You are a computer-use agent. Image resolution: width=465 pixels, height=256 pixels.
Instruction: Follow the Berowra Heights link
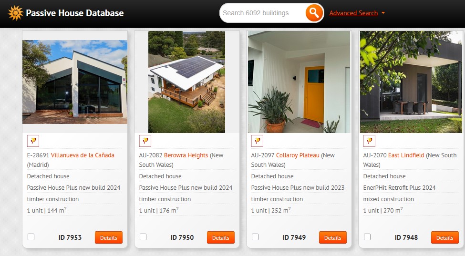pos(186,155)
